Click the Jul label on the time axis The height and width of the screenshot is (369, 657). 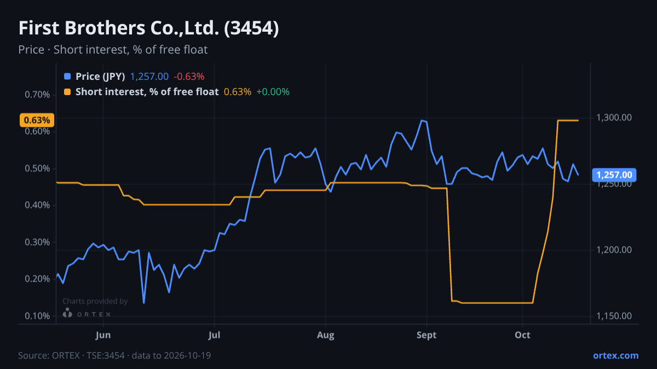point(214,335)
